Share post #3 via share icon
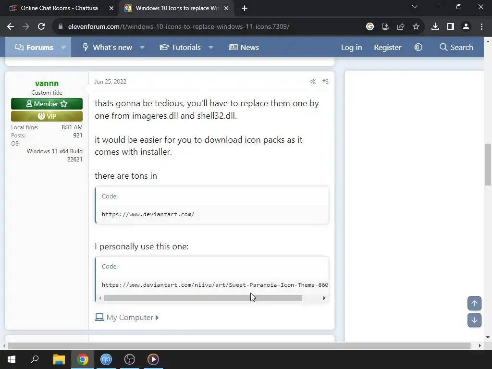The height and width of the screenshot is (369, 492). (313, 82)
